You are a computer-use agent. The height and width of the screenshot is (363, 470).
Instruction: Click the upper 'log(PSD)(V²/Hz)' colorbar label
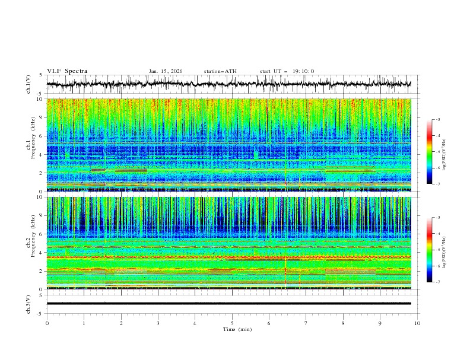pos(444,155)
